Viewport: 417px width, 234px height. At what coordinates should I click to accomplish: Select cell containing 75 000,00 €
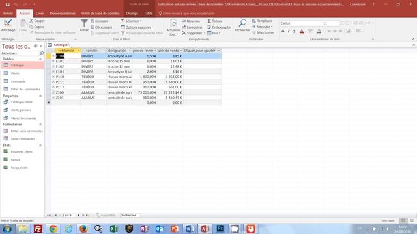145,92
